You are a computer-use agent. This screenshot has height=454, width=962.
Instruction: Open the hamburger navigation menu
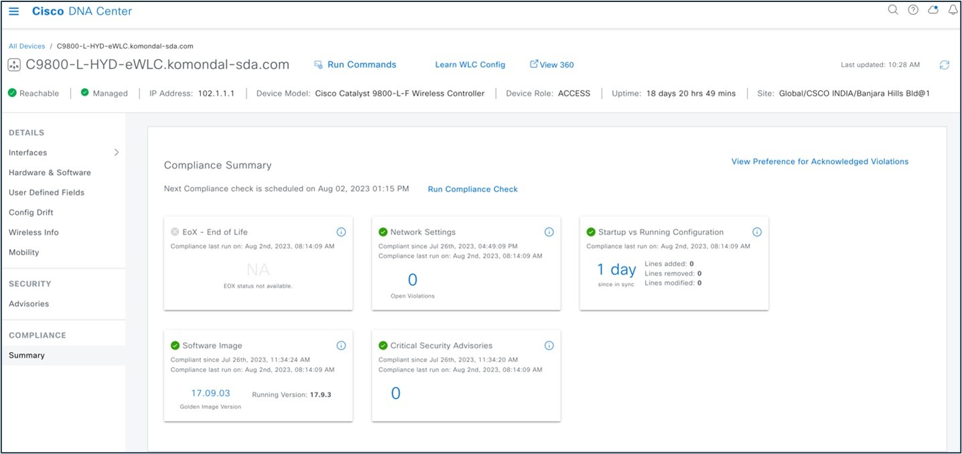(13, 11)
